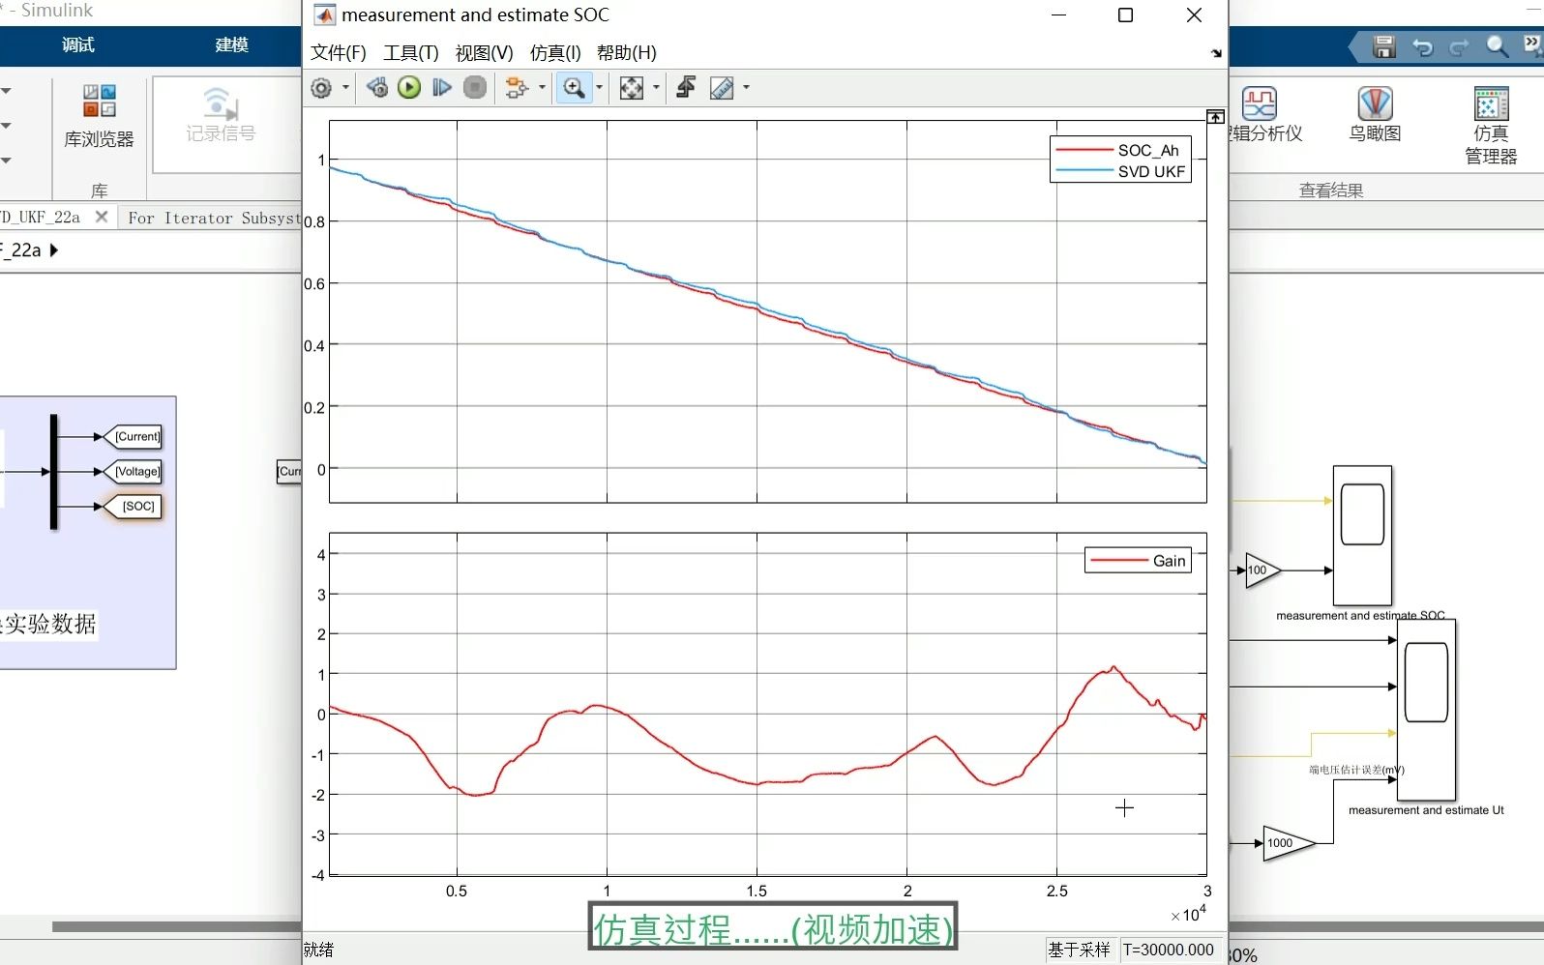The image size is (1544, 965).
Task: Open the 逻辑分析仪 logic analyzer
Action: (1263, 114)
